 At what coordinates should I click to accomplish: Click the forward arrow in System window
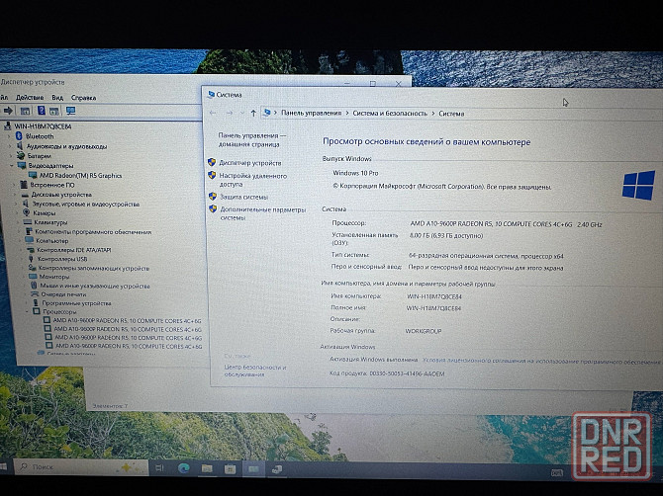230,113
